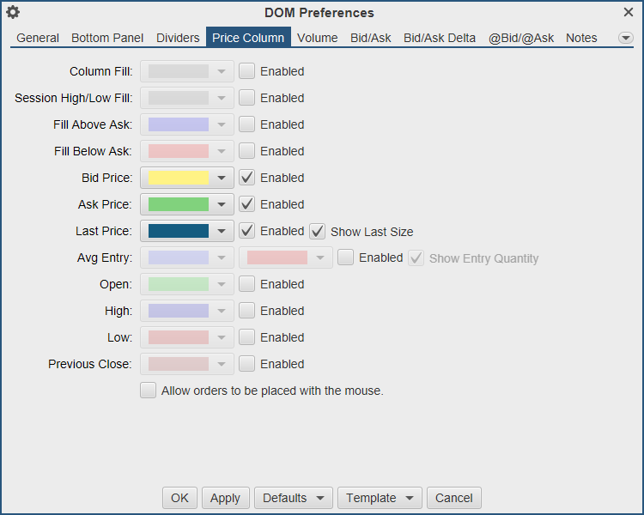Open the General tab
This screenshot has width=644, height=515.
click(38, 38)
